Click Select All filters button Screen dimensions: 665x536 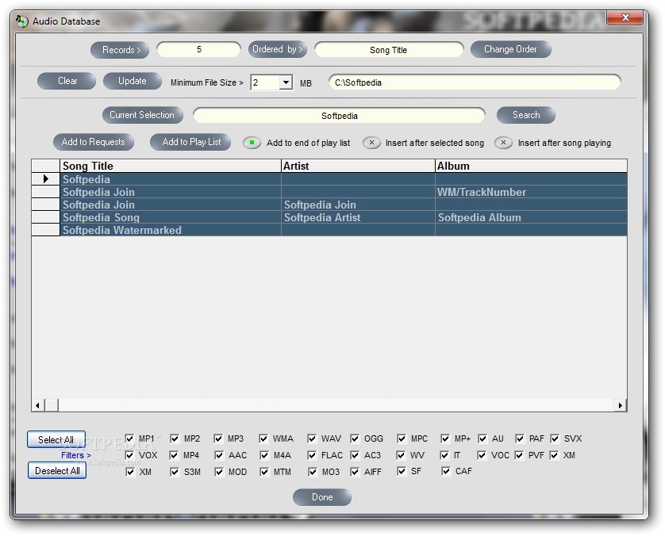click(x=56, y=439)
